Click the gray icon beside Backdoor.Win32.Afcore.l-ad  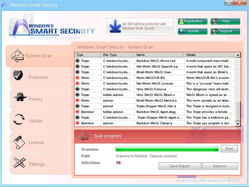pos(78,61)
